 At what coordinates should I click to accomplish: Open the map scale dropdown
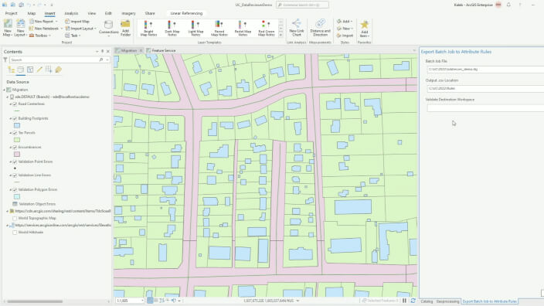[x=142, y=301]
